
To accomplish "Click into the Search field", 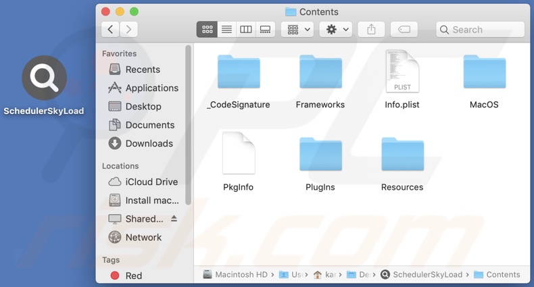I will [480, 30].
